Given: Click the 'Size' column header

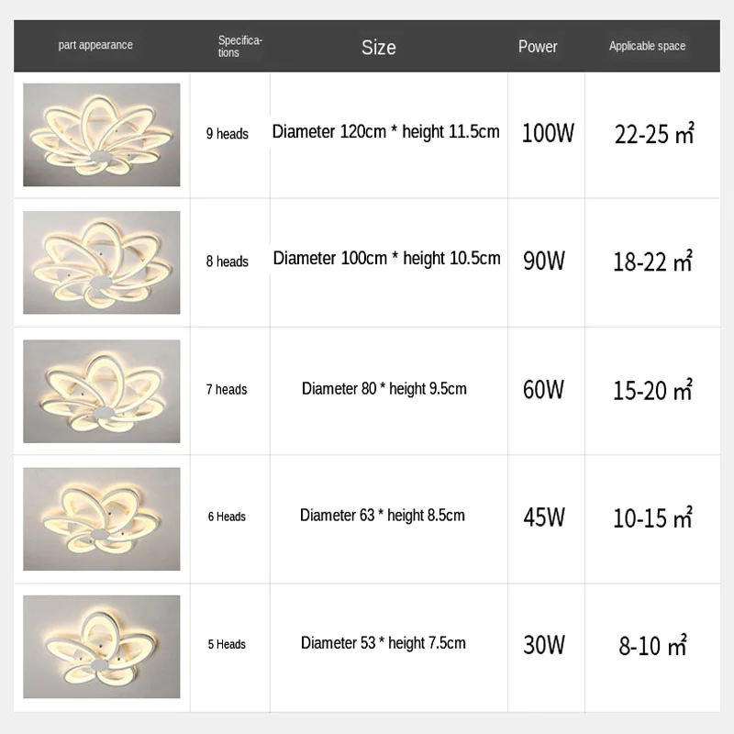Looking at the screenshot, I should [378, 47].
